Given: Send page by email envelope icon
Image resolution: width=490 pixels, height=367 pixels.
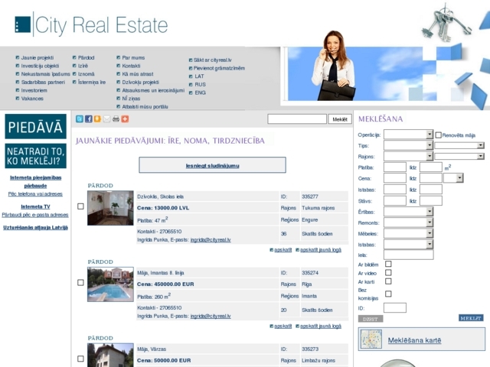Looking at the screenshot, I should (x=106, y=119).
